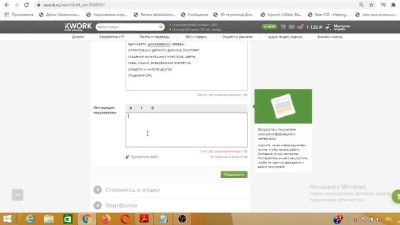Open the Windows Start button
Screen dimensions: 400x225
point(7,219)
